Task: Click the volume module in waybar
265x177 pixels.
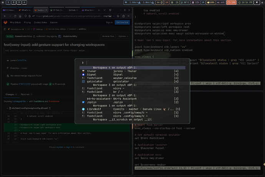Action: click(x=220, y=2)
